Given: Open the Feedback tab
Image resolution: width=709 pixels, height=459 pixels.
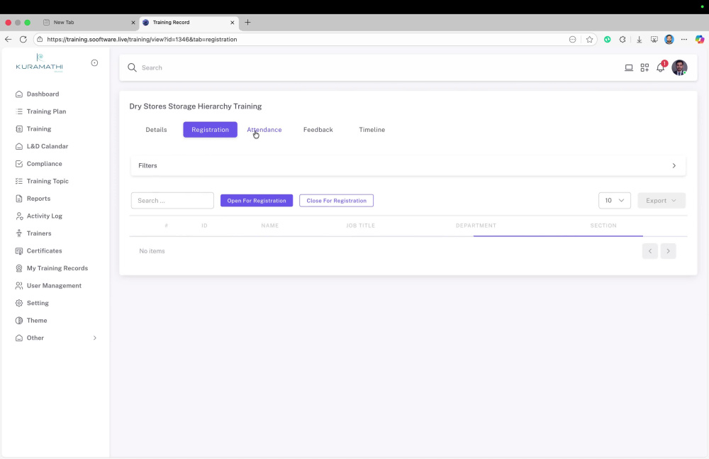Looking at the screenshot, I should pyautogui.click(x=318, y=130).
